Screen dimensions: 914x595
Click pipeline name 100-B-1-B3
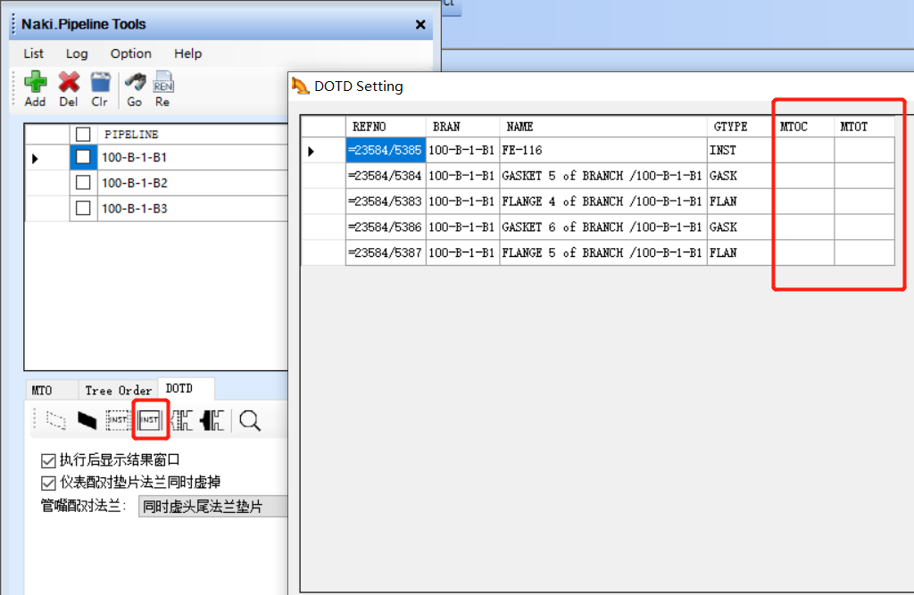tap(134, 209)
